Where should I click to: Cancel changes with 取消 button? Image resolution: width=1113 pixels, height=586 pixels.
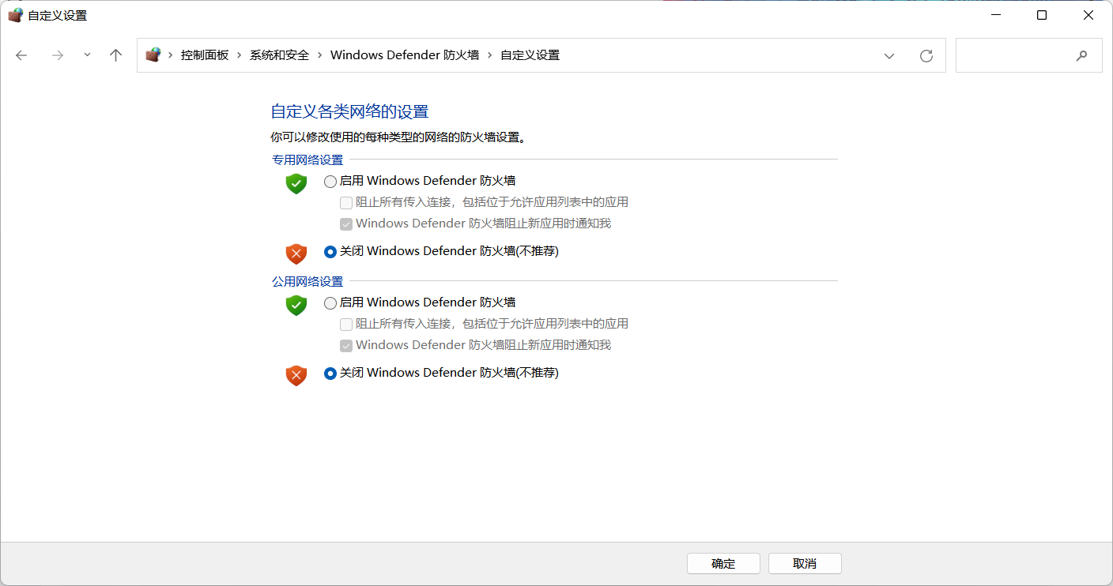tap(805, 563)
